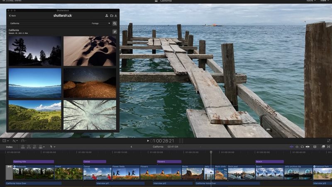Select the Interview pt2 audio clip
This screenshot has width=332, height=187.
[x=173, y=183]
